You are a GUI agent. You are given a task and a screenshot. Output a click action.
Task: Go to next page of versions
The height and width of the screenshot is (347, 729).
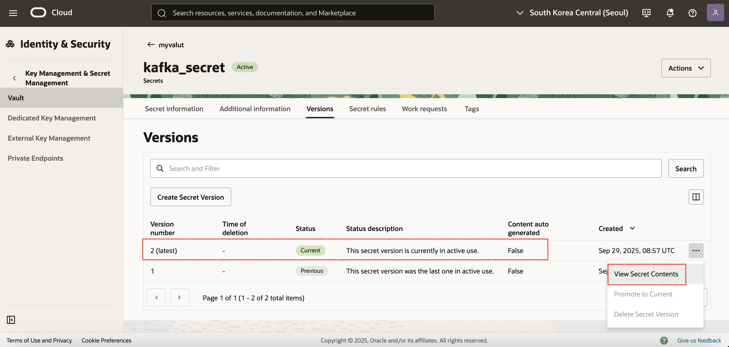[180, 297]
